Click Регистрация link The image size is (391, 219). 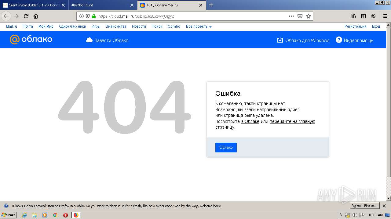(x=355, y=26)
